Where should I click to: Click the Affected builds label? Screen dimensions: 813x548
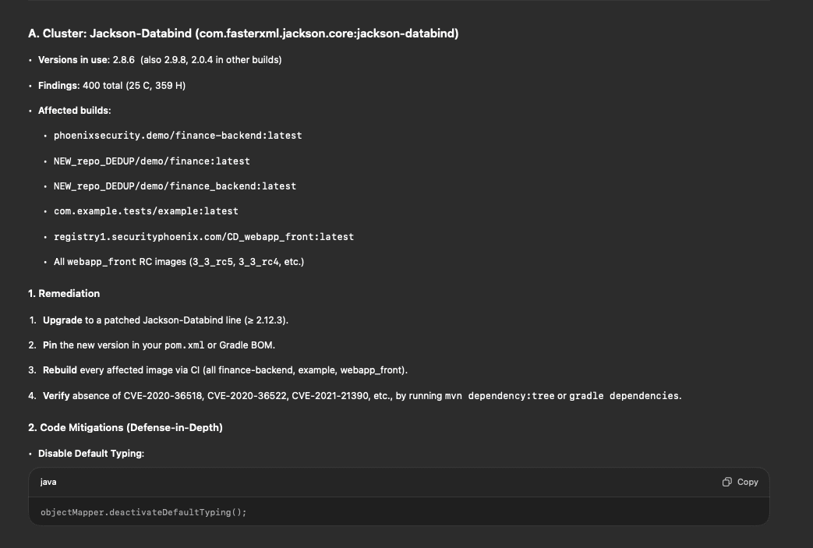[x=75, y=111]
